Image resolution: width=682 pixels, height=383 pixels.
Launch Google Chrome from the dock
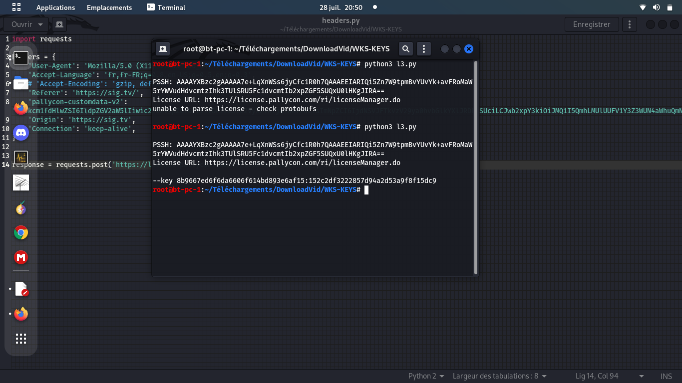point(21,233)
